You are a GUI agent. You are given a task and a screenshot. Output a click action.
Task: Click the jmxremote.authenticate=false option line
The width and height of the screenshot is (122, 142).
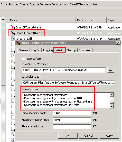pyautogui.click(x=58, y=102)
